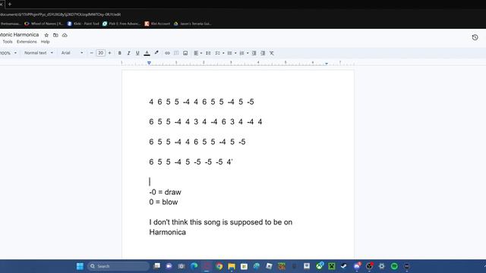Open the text color picker
This screenshot has height=273, width=486.
[x=147, y=53]
